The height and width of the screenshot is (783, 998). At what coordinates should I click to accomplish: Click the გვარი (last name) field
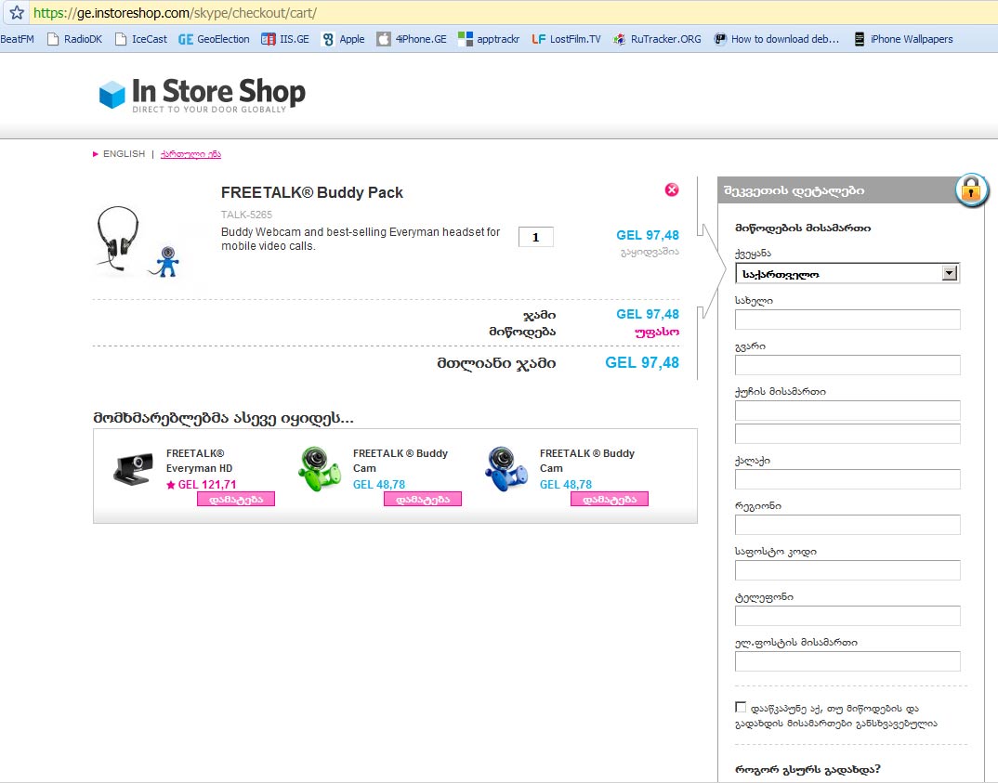[x=847, y=365]
